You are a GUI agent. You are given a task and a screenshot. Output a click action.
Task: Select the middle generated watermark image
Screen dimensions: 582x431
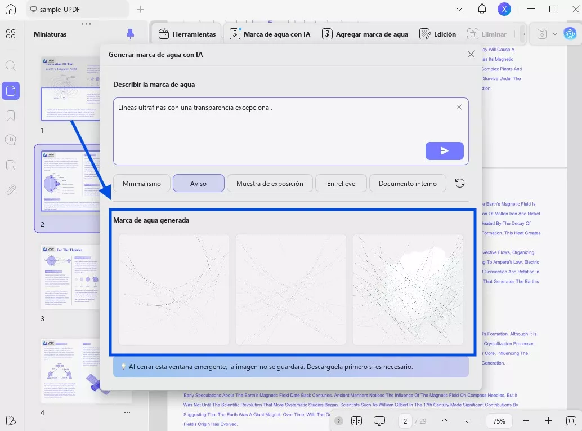291,290
